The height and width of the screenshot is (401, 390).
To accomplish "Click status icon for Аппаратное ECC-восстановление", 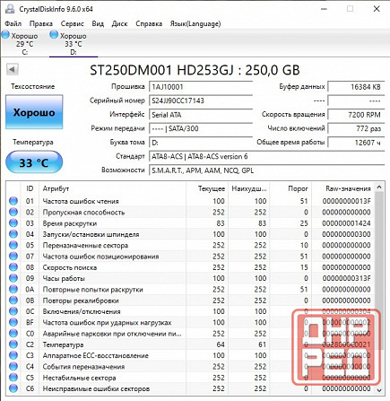I will click(x=13, y=355).
